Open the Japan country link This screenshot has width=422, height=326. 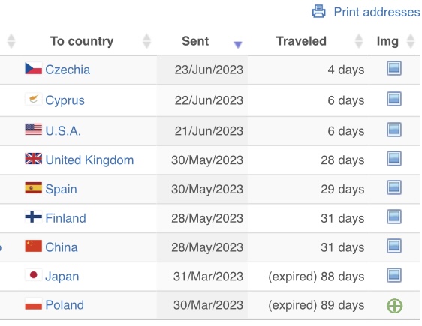point(62,277)
